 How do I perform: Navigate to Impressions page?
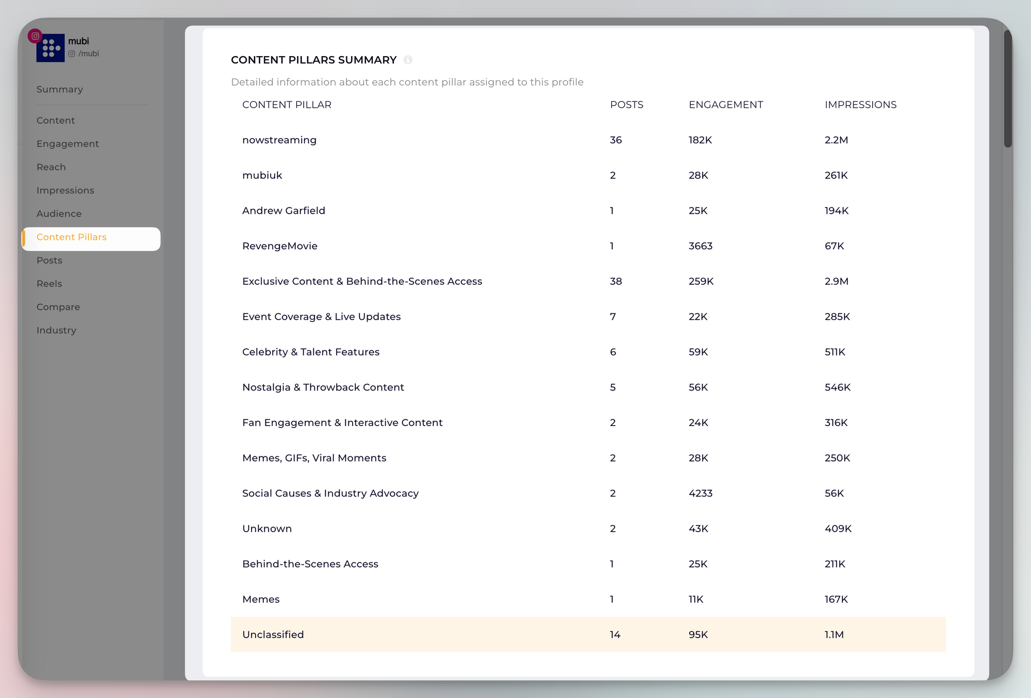tap(65, 190)
